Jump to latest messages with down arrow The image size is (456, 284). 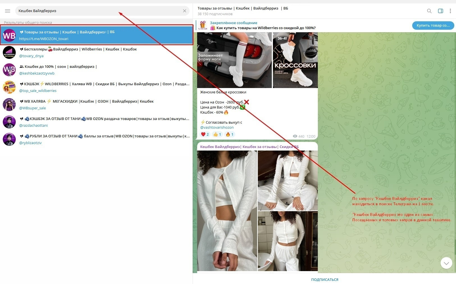click(x=446, y=263)
